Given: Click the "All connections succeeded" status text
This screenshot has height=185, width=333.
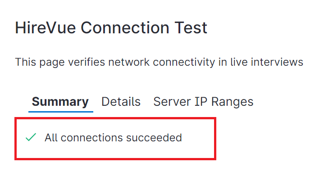Looking at the screenshot, I should [113, 138].
